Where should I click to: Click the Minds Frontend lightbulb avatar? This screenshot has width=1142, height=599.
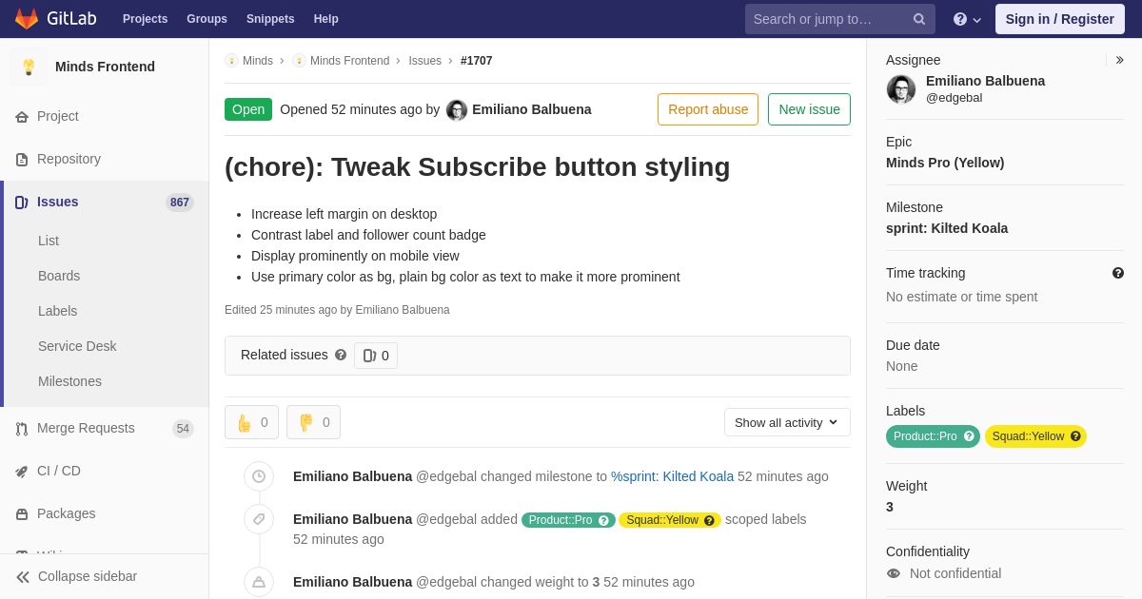pos(29,67)
